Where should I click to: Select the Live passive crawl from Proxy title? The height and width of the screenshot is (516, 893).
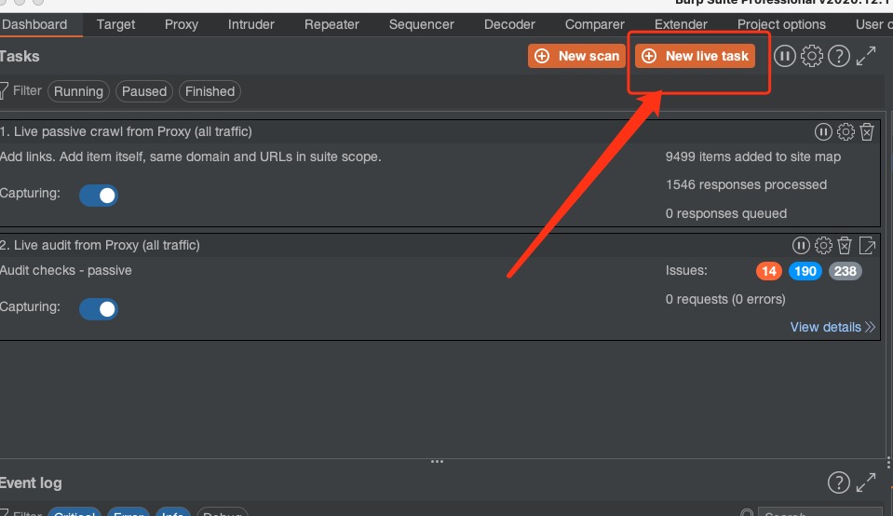[x=126, y=131]
